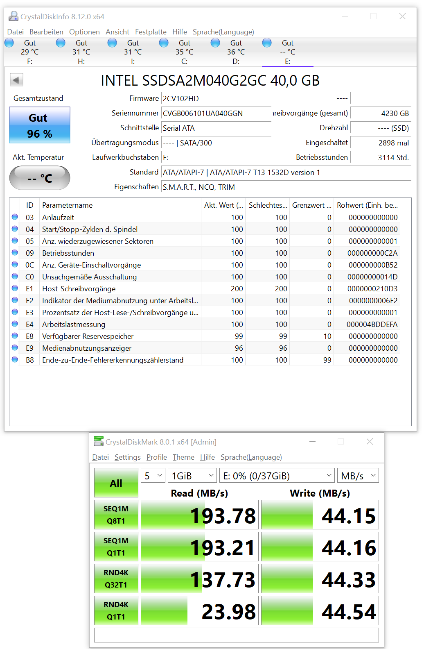Run all benchmarks with All button
Viewport: 424px width, 649px height.
click(116, 483)
